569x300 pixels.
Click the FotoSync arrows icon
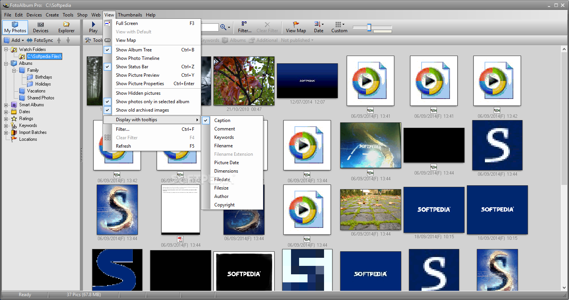[29, 40]
